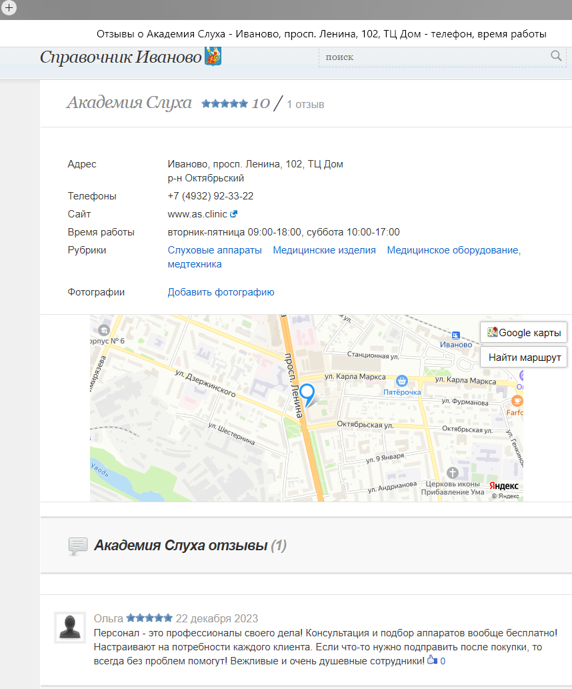Viewport: 572px width, 689px height.
Task: Open the Слуховые аппараты category link
Action: (x=215, y=250)
